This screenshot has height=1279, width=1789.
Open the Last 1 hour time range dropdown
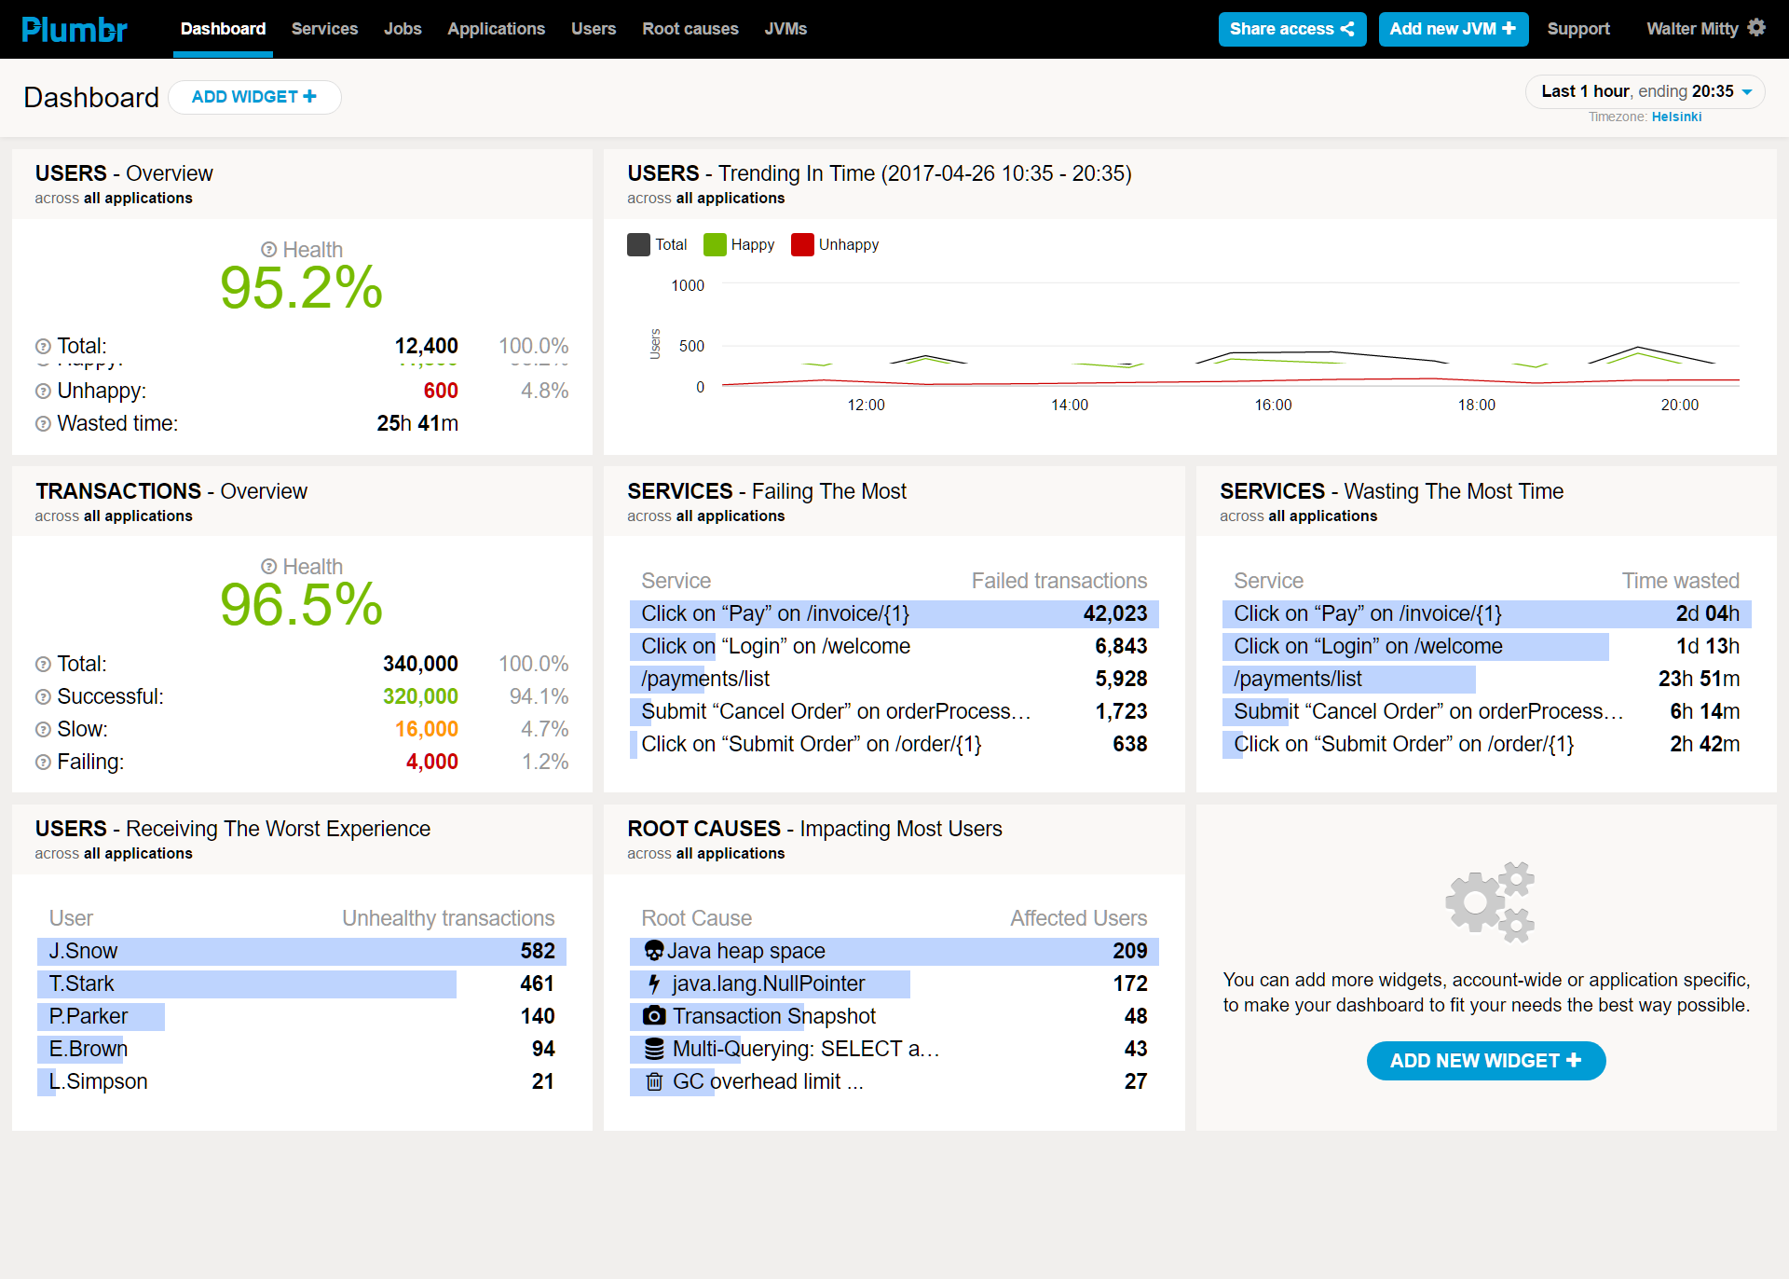click(x=1645, y=91)
